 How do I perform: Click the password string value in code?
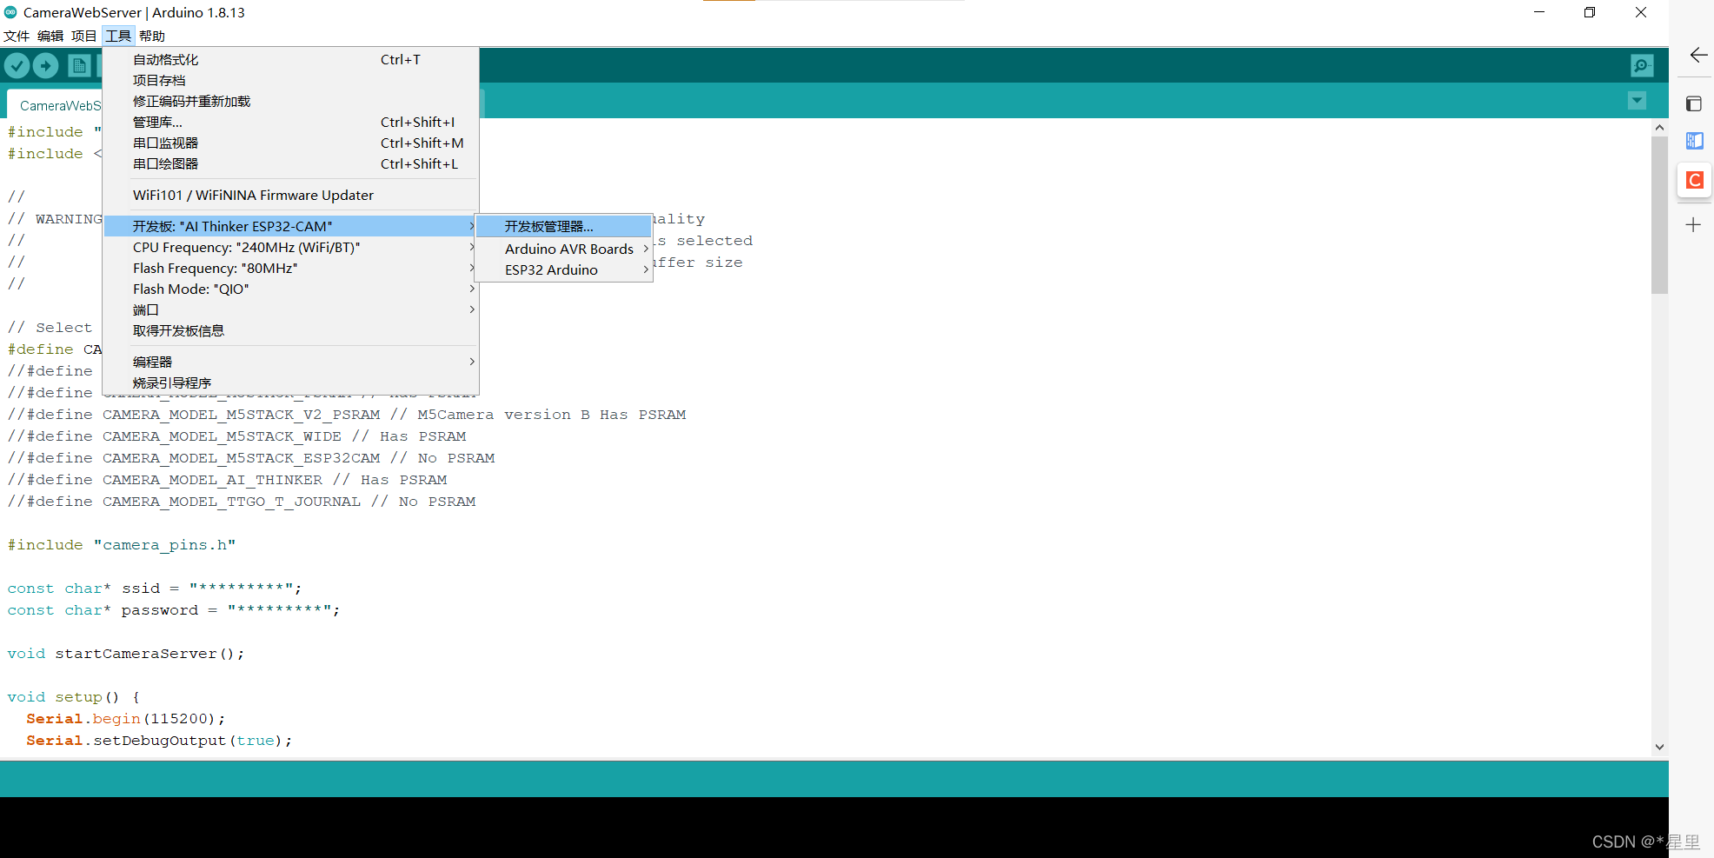(x=281, y=610)
